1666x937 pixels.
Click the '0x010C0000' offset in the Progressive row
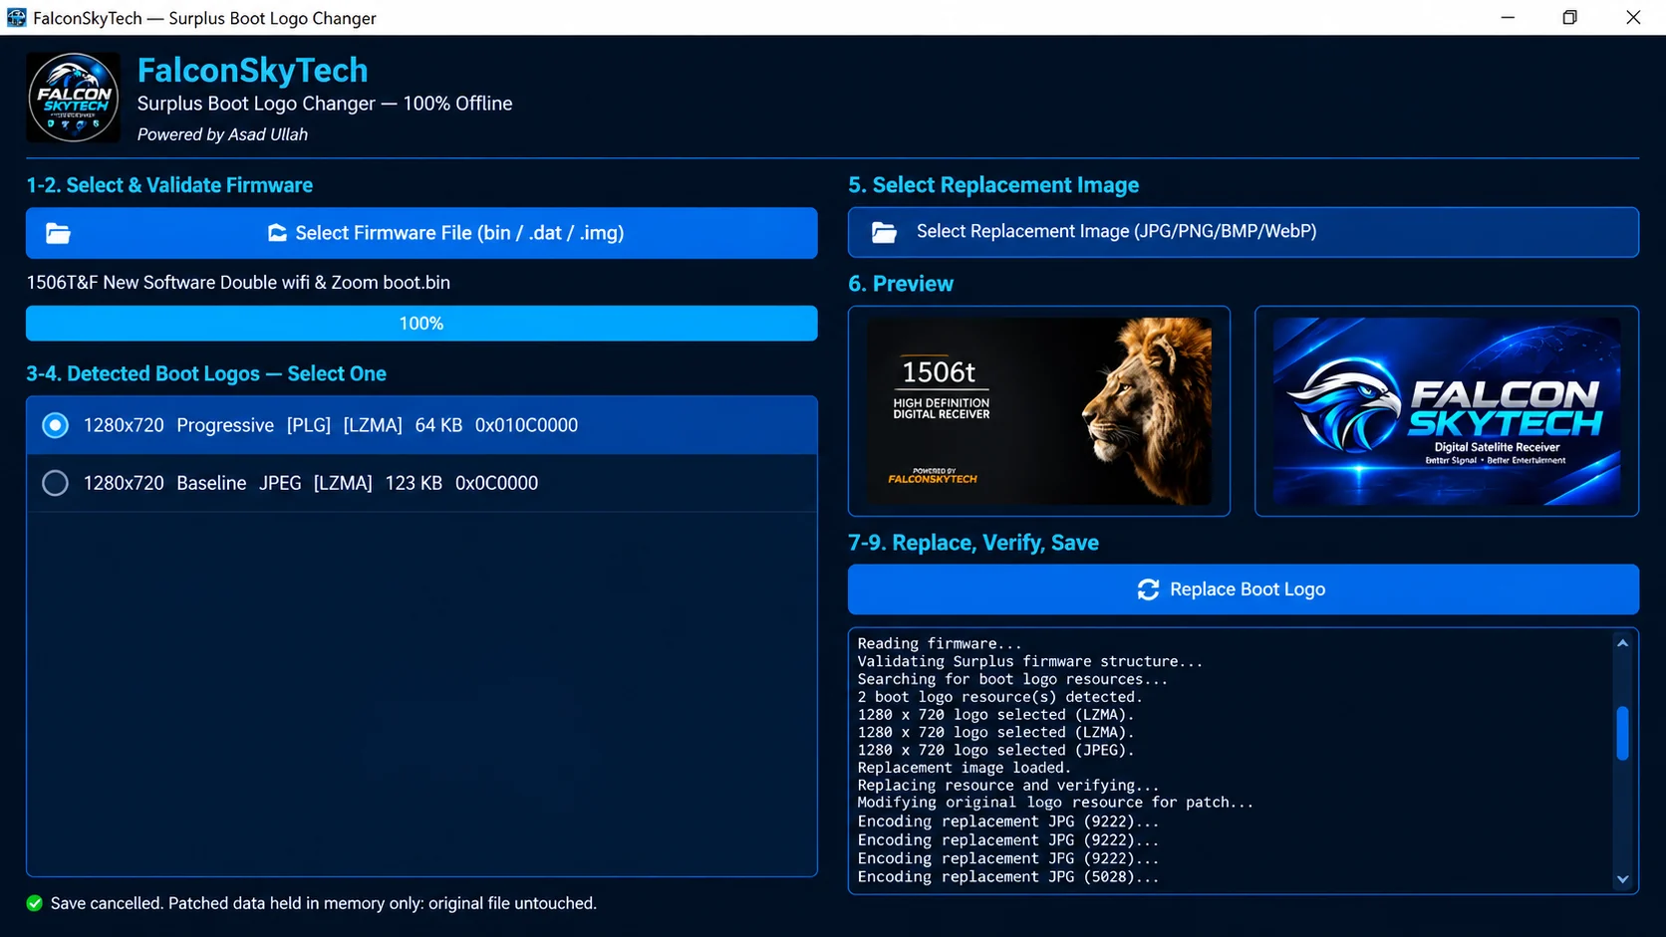tap(526, 425)
